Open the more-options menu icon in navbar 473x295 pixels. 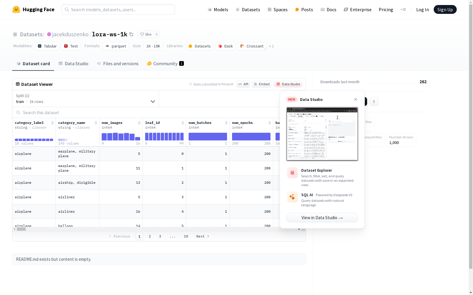[x=403, y=9]
